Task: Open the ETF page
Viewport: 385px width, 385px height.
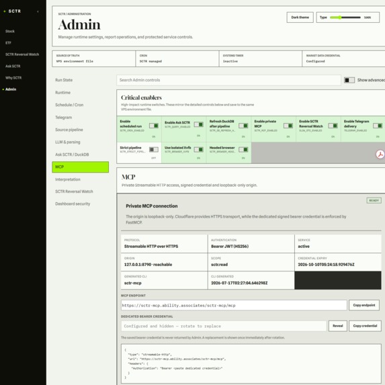Action: tap(8, 43)
